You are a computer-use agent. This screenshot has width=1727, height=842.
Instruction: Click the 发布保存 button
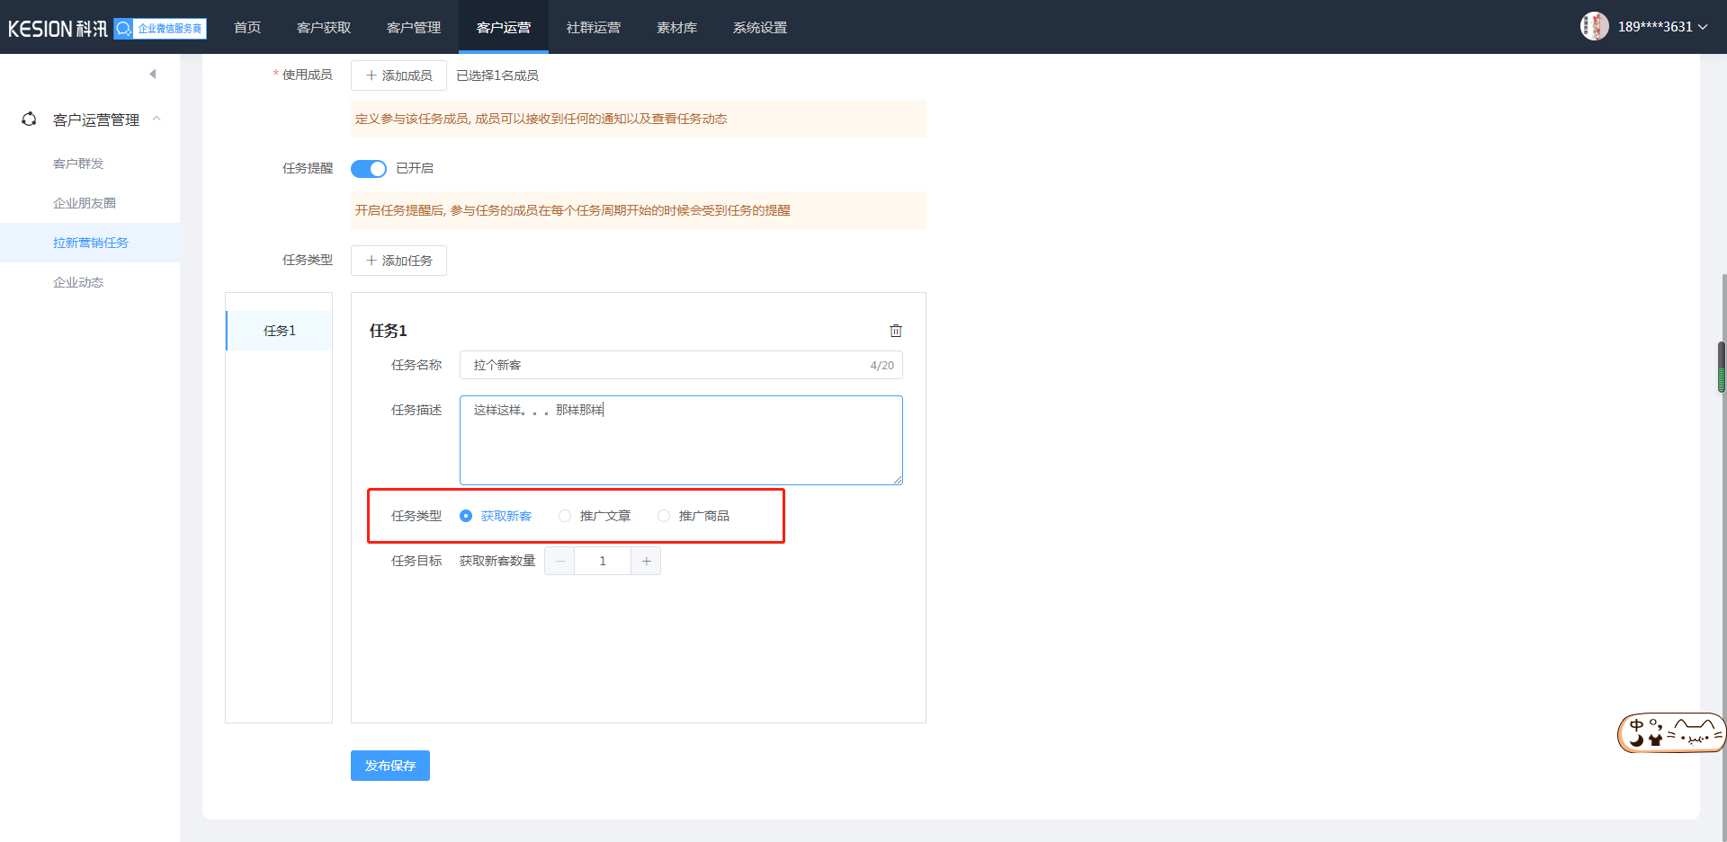tap(390, 766)
